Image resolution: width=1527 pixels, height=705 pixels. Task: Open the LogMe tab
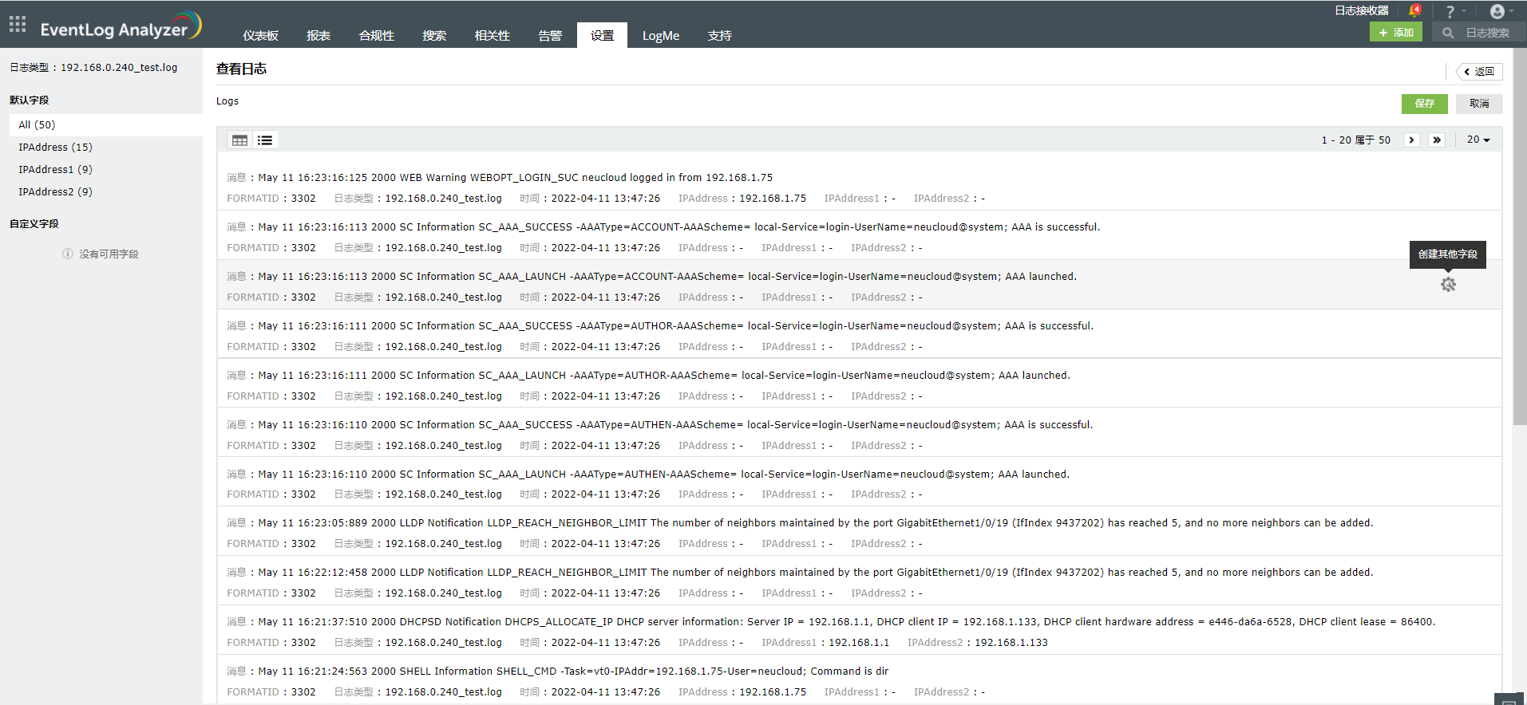(661, 36)
